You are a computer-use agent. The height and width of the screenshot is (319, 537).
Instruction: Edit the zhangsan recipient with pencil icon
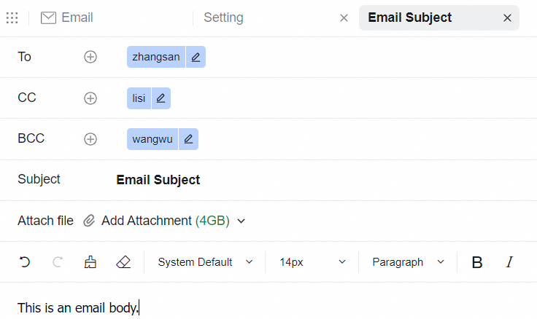coord(196,58)
